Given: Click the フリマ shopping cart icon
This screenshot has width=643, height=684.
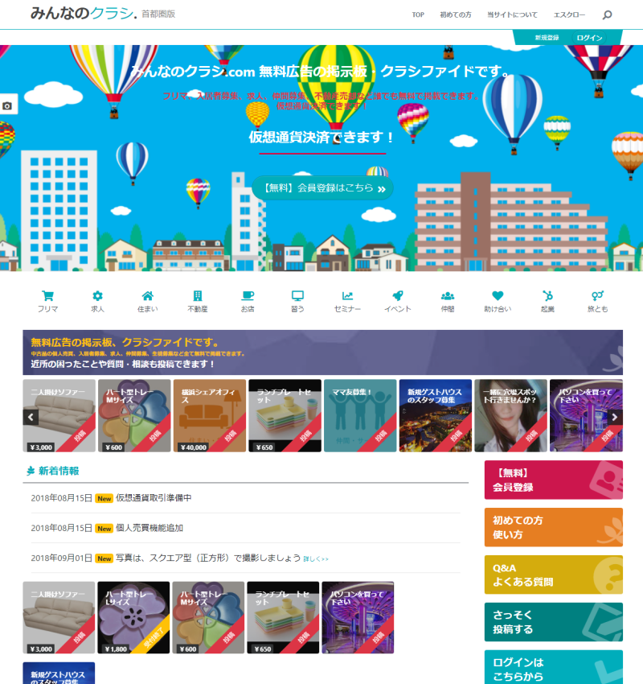Looking at the screenshot, I should (x=48, y=296).
